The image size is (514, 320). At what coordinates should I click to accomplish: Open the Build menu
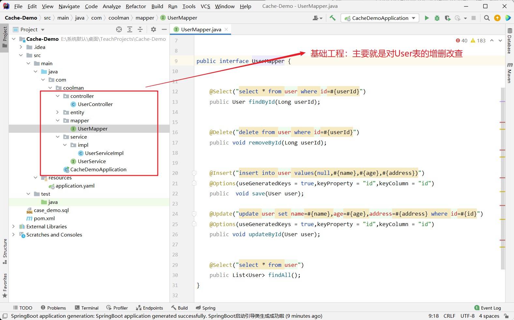coord(157,6)
